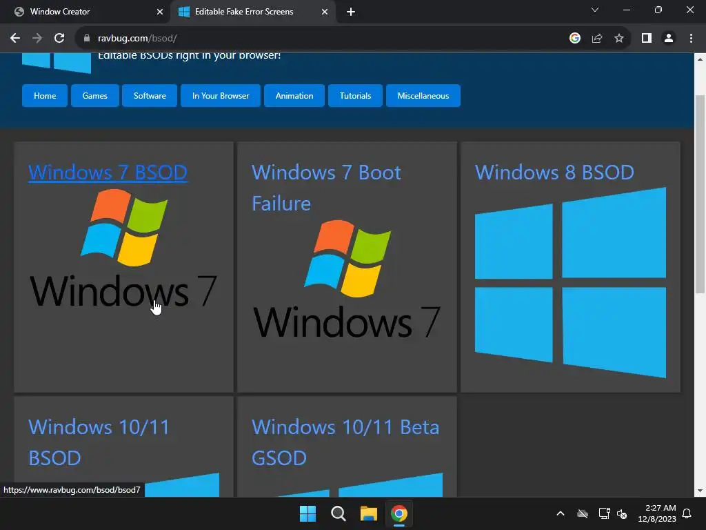Open the Tutorials section
Viewport: 706px width, 530px height.
[x=355, y=95]
